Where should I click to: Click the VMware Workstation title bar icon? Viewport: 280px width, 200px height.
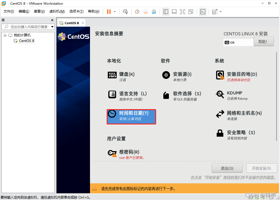(4, 3)
